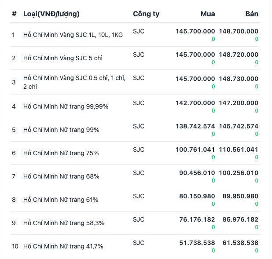Select the Nữ trang 99% row
The image size is (272, 259).
pos(135,130)
